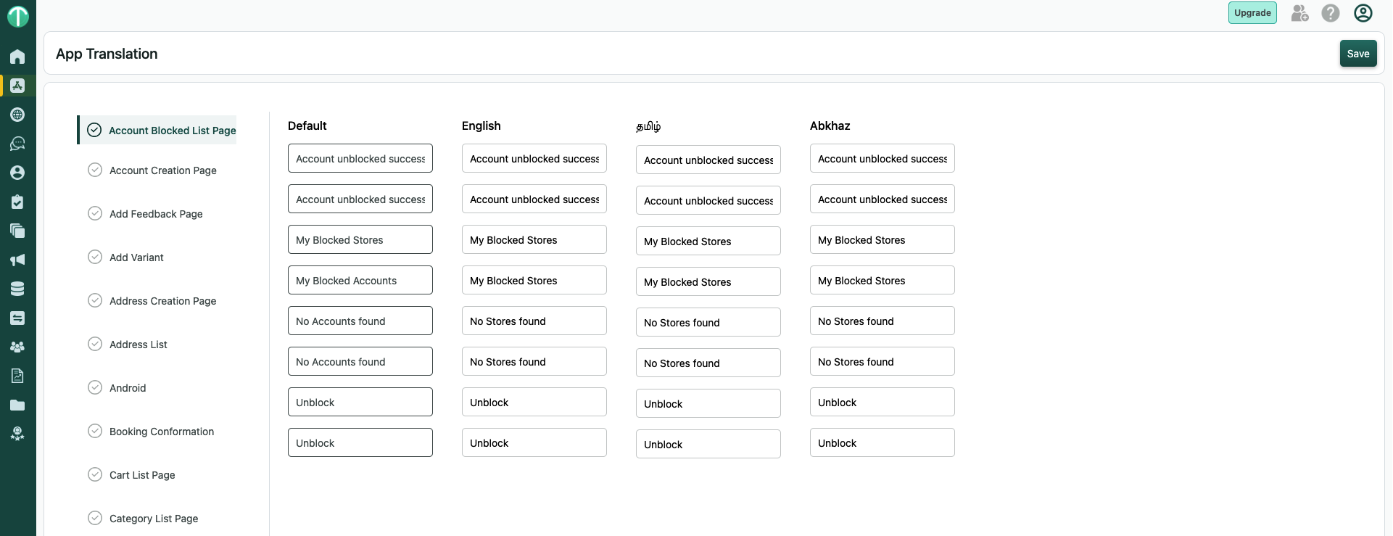Open the Home icon in sidebar
Screen dimensions: 1393x536
coord(17,57)
